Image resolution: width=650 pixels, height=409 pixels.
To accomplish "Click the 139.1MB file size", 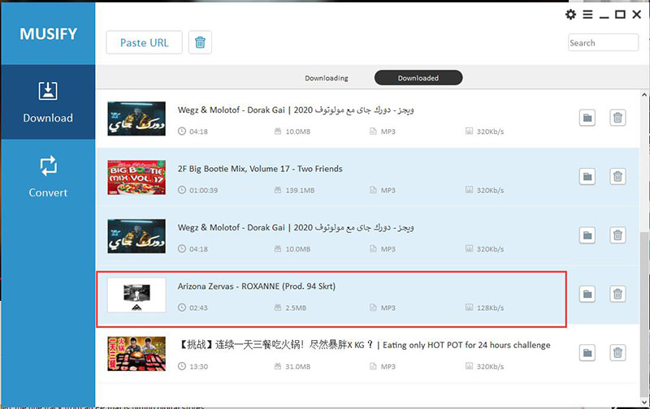I will pos(300,191).
